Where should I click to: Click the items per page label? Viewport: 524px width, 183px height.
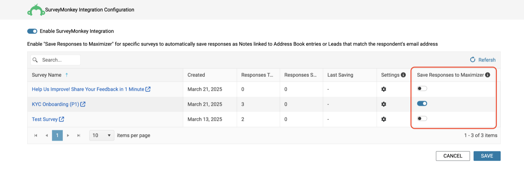click(x=134, y=135)
